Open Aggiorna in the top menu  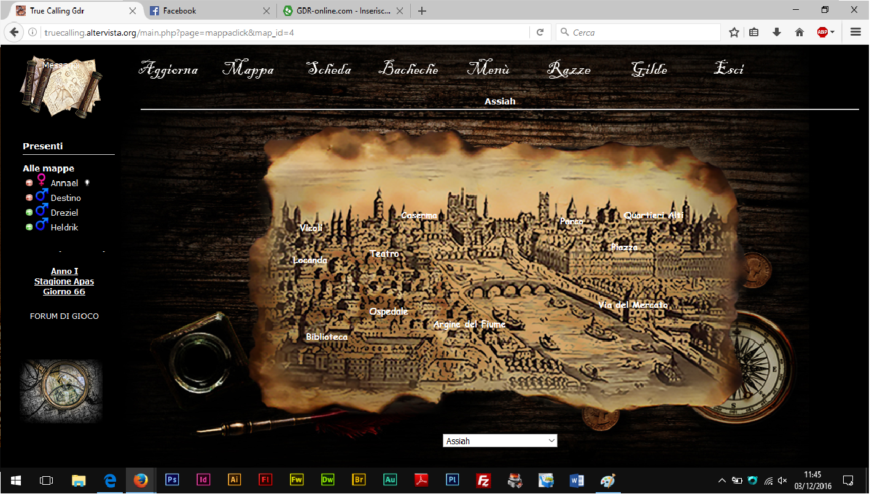click(x=169, y=69)
